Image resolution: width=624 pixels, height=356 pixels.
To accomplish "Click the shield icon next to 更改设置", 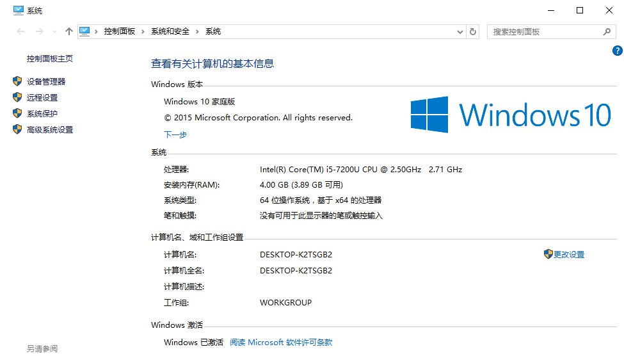I will click(548, 254).
